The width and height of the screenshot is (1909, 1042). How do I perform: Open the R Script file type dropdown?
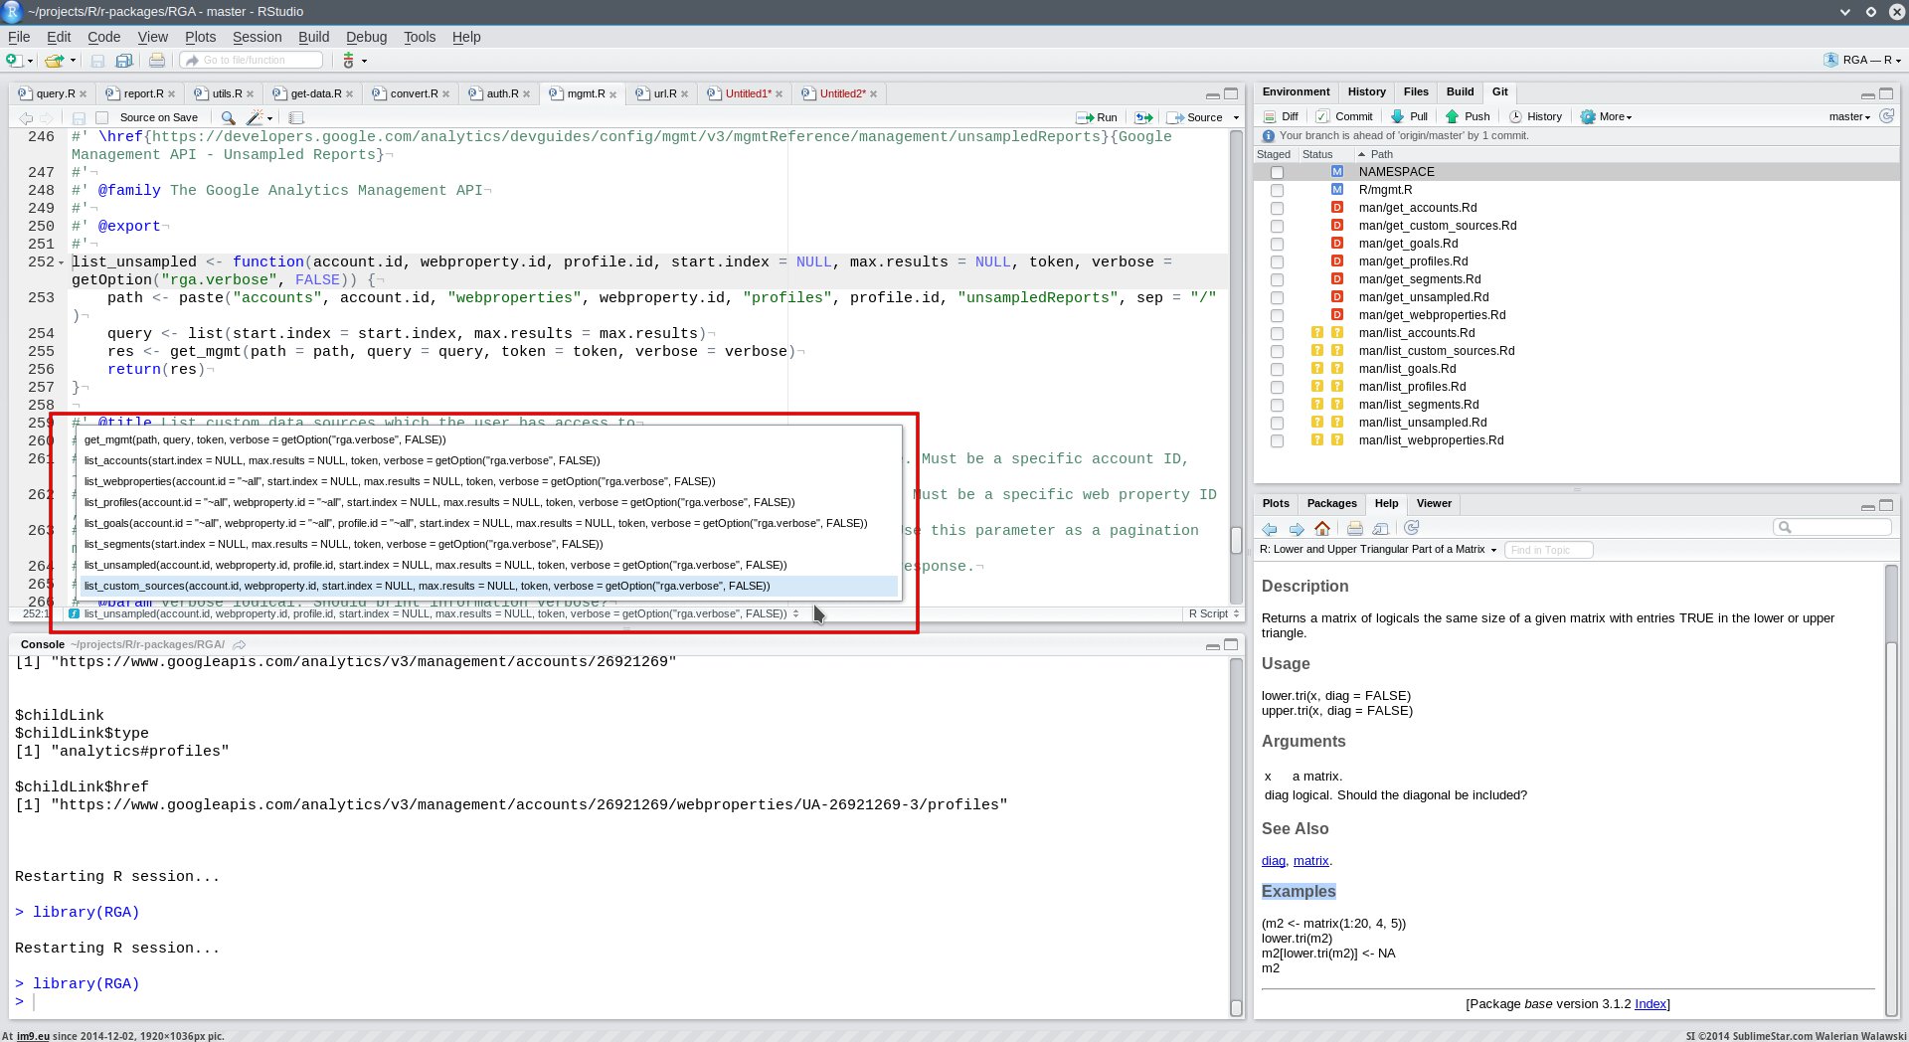coord(1214,613)
